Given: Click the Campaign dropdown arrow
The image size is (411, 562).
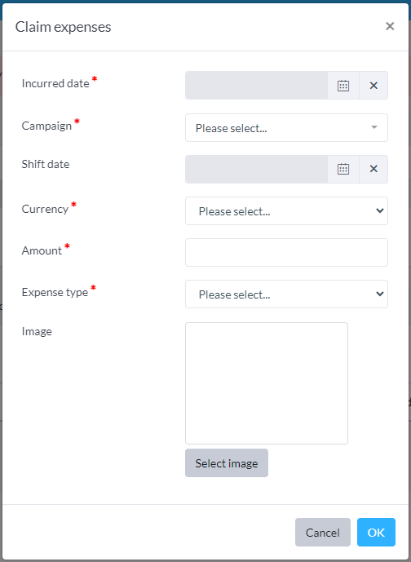Looking at the screenshot, I should 374,127.
